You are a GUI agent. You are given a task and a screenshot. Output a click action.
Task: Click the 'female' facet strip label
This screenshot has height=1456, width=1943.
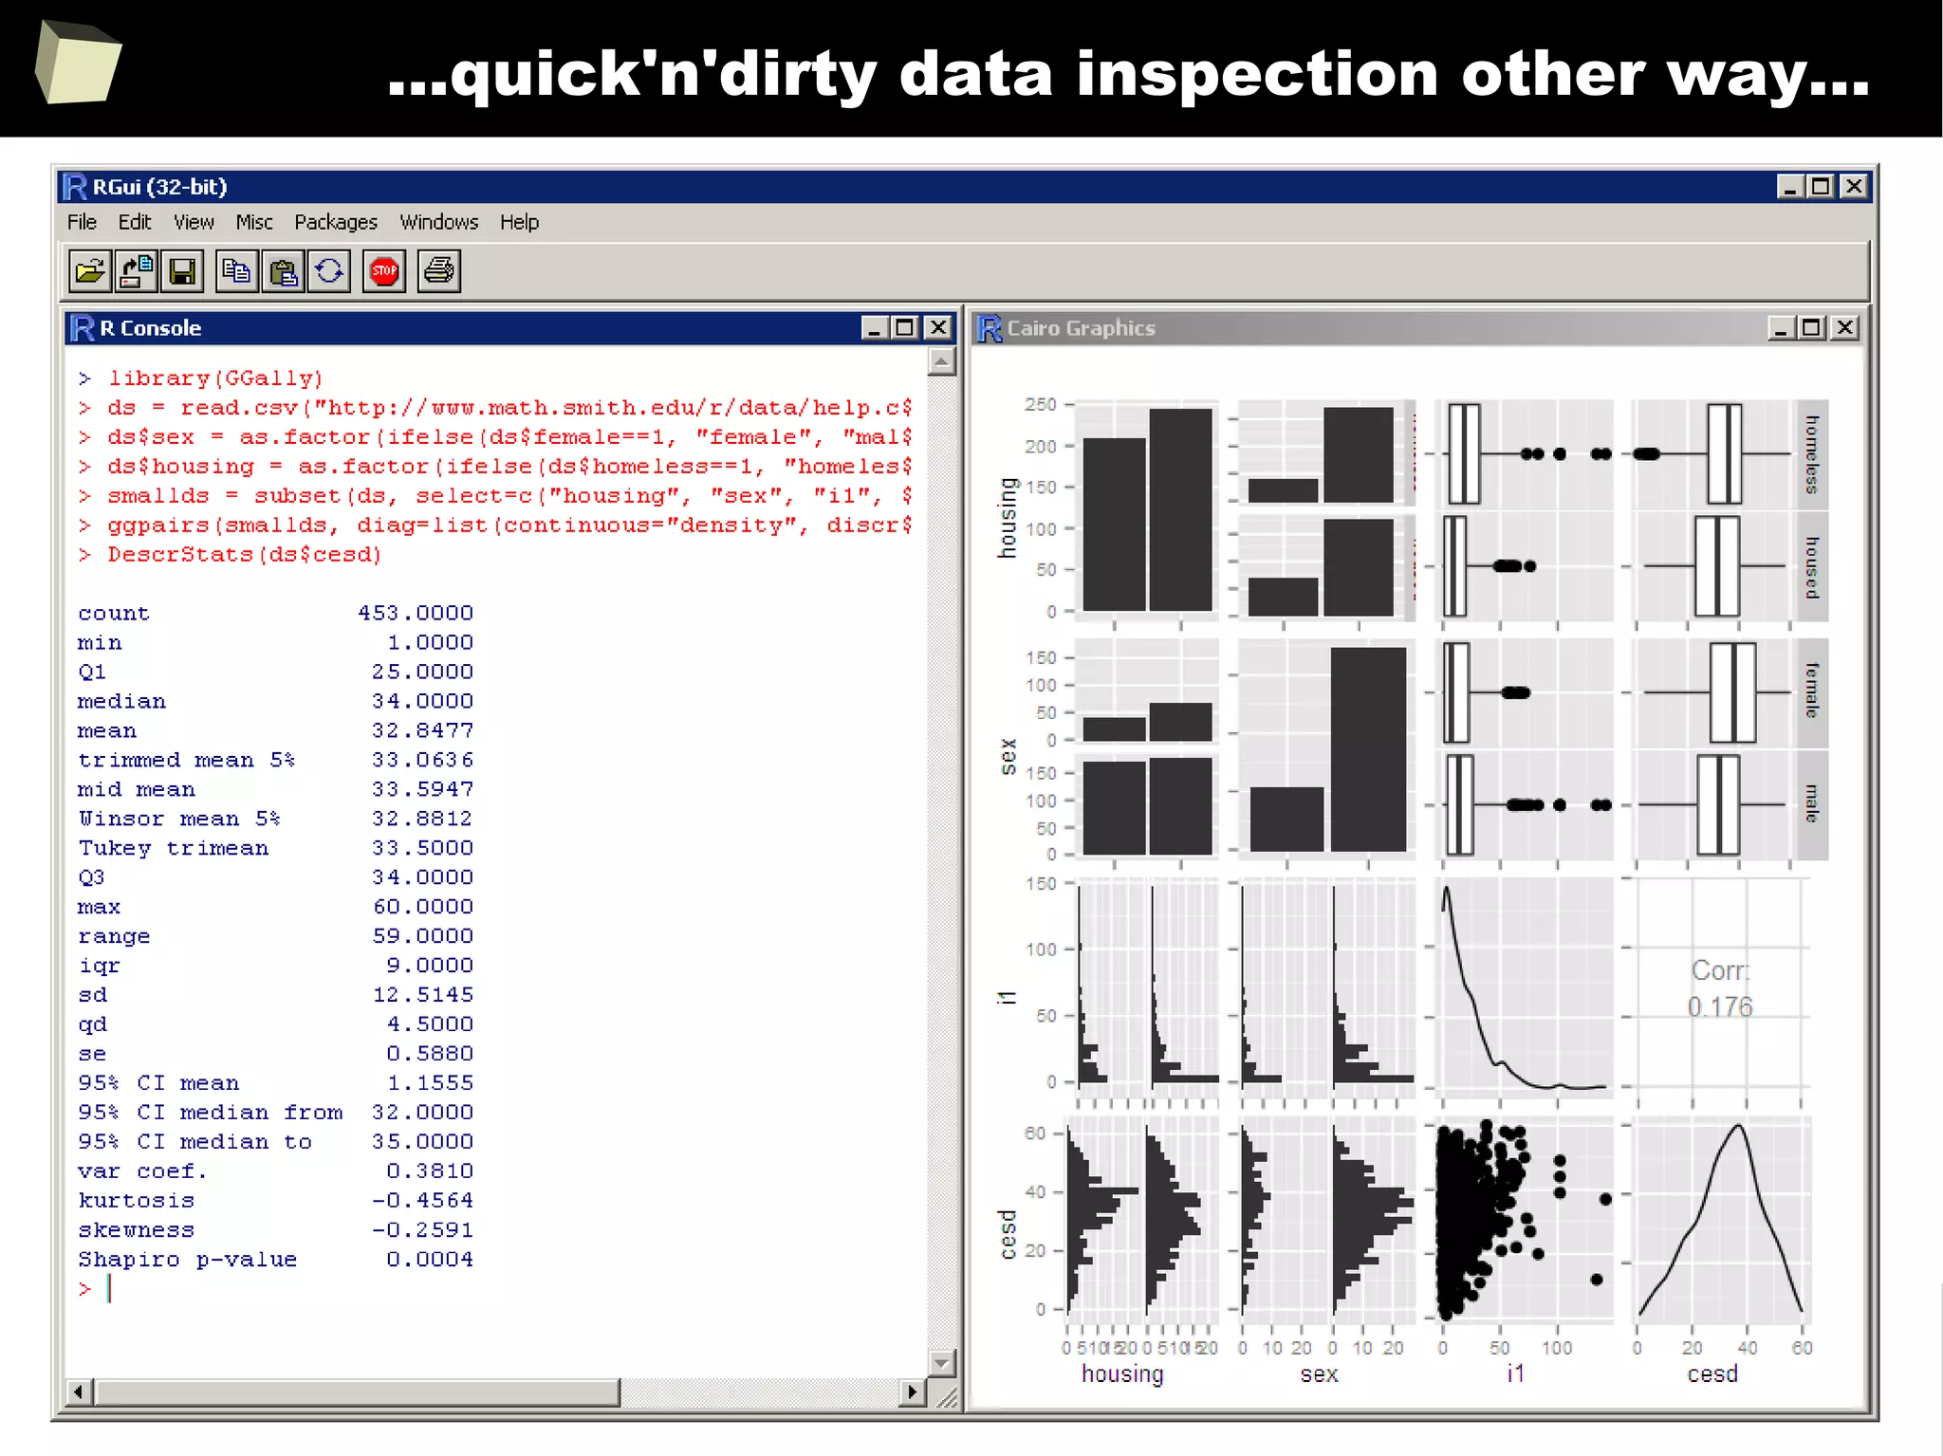pyautogui.click(x=1812, y=691)
